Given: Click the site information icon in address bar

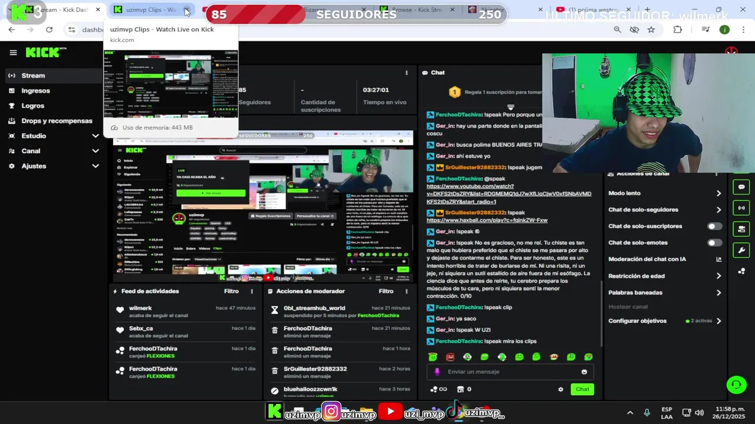Looking at the screenshot, I should [x=71, y=29].
